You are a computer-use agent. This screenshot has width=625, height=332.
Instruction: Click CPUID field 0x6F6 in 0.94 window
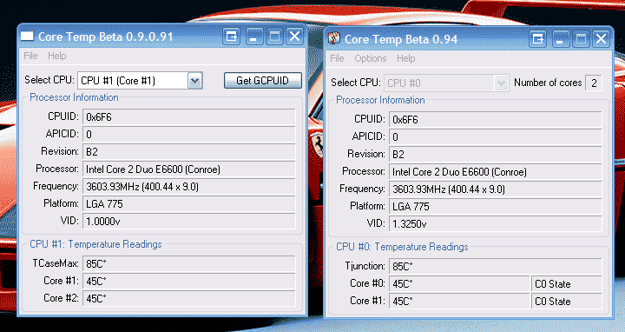click(496, 119)
